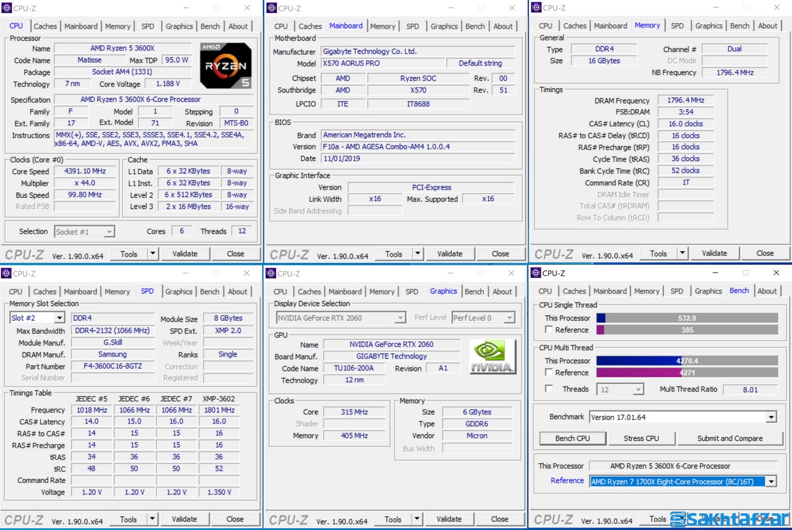Click CPU-Z title icon in Graphics tab window
Image resolution: width=792 pixels, height=530 pixels.
point(272,273)
